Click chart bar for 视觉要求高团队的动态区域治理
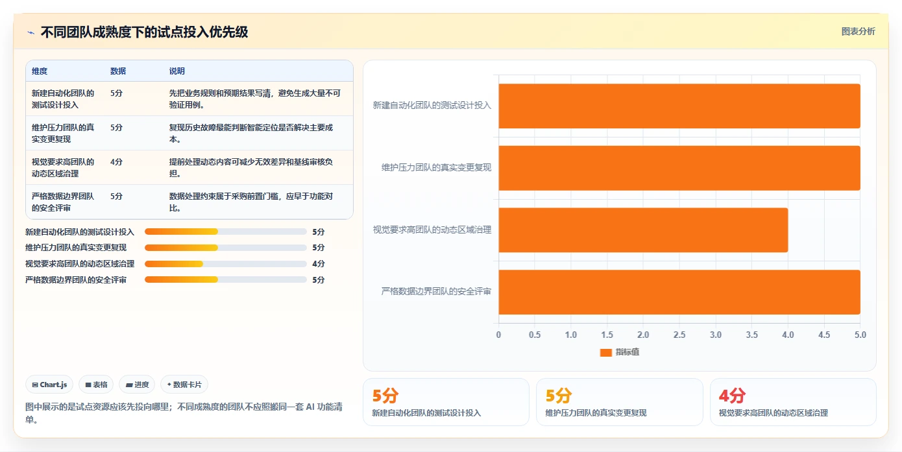902x452 pixels. click(643, 230)
